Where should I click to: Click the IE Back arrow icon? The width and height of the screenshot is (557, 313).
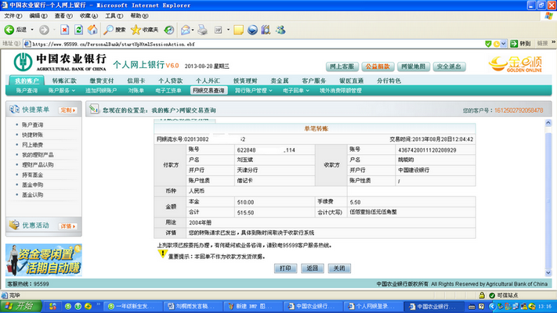point(9,30)
